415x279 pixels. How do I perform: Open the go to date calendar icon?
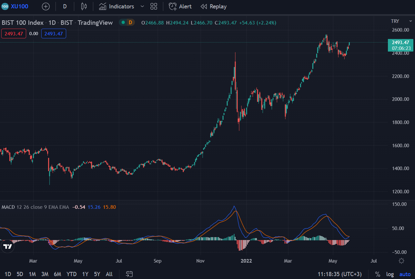[x=129, y=274]
